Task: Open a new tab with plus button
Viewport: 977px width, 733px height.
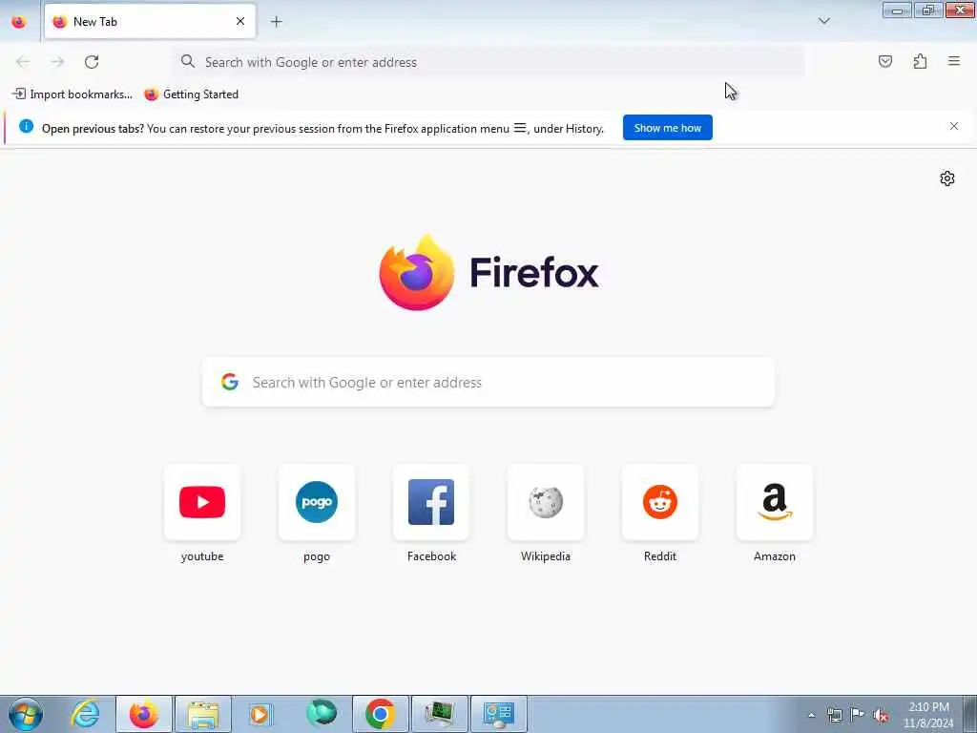Action: (x=276, y=22)
